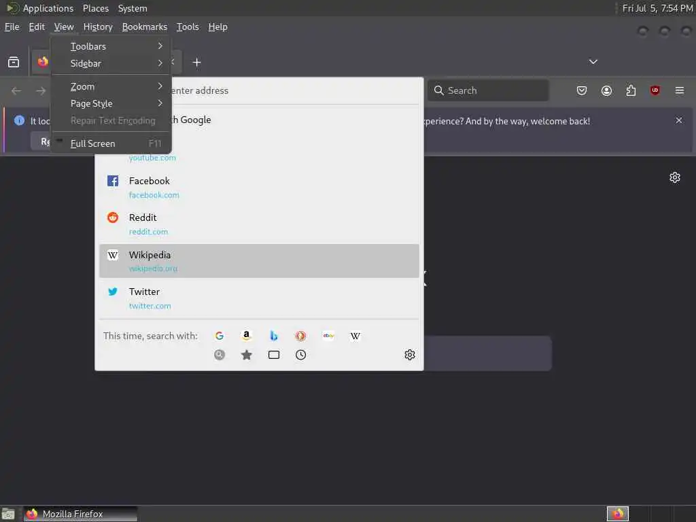Click the View menu

point(64,27)
